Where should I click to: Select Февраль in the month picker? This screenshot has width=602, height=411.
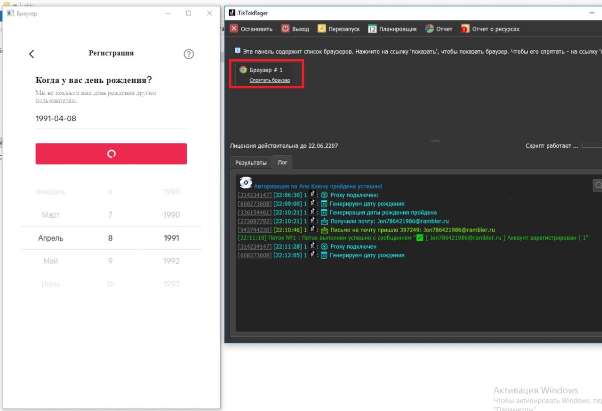[51, 192]
